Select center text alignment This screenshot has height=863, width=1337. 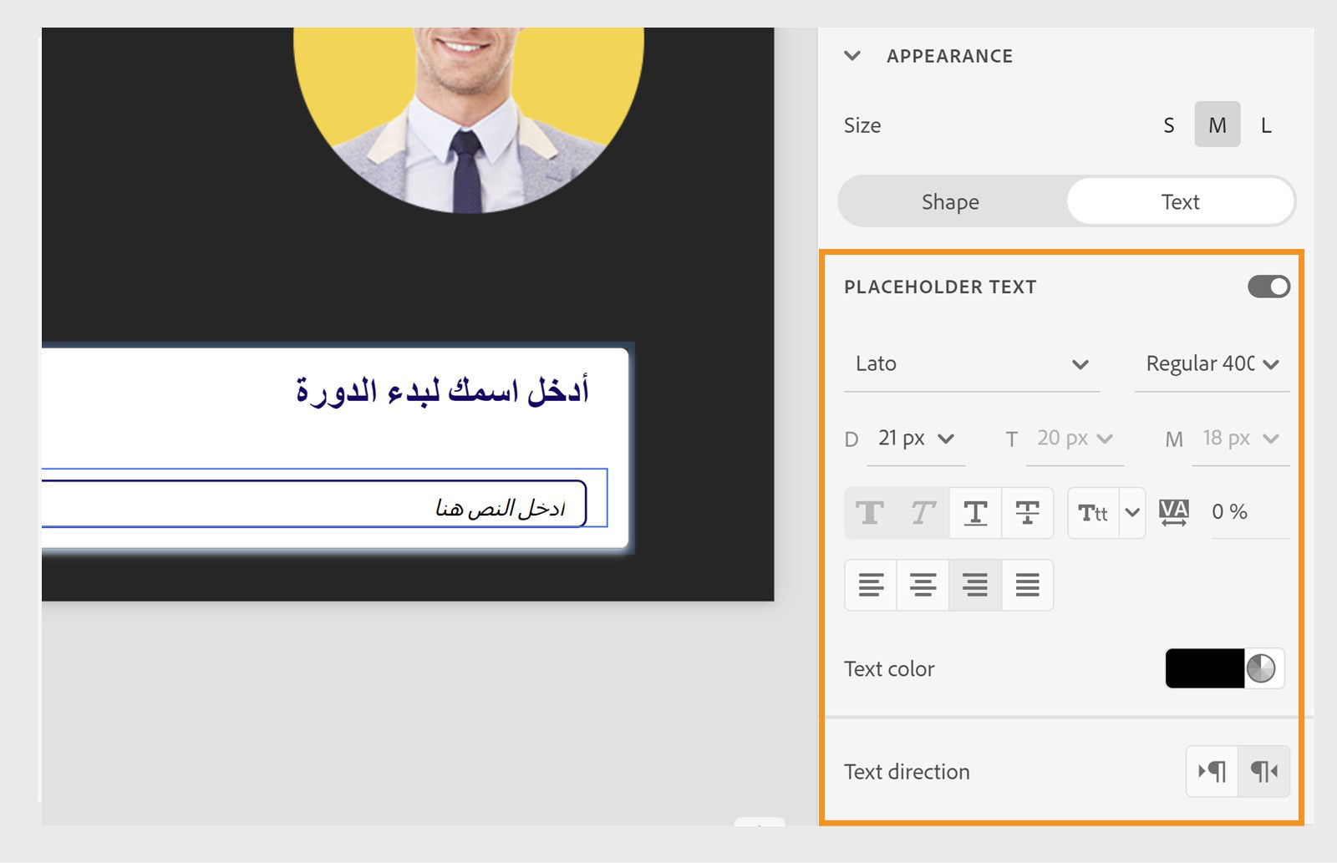[923, 585]
